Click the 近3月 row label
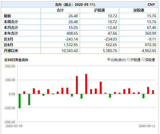 tap(8, 39)
